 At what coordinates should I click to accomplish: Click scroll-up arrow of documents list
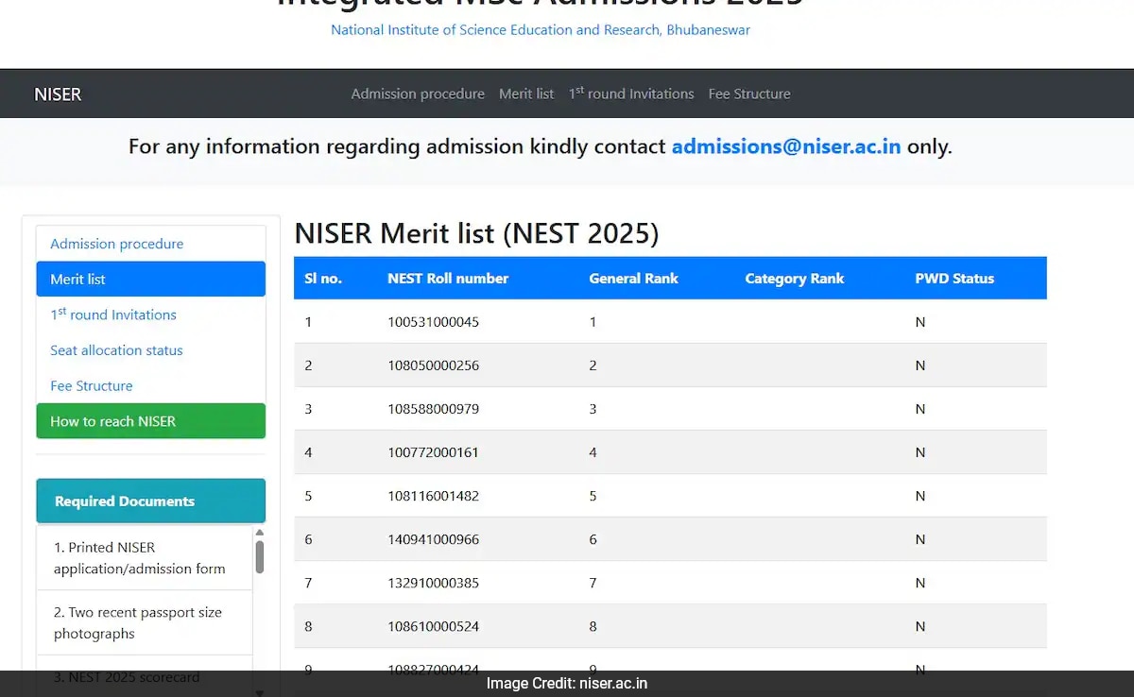tap(260, 533)
